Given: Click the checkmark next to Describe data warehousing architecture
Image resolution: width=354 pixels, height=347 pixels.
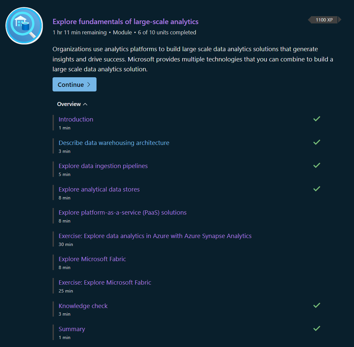Looking at the screenshot, I should 316,142.
